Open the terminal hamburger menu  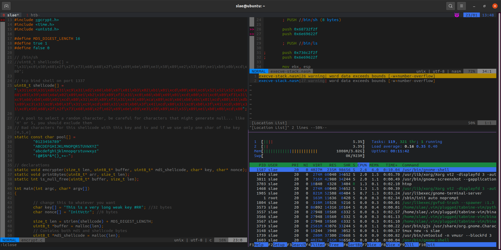[462, 6]
